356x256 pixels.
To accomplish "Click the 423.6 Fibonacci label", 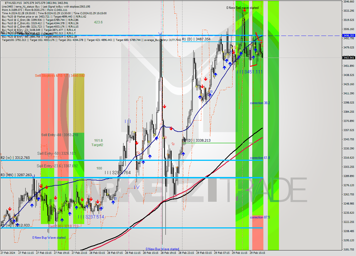I will click(98, 22).
